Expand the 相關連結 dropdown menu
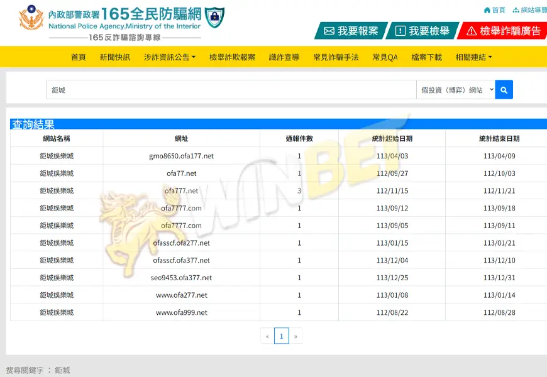 (x=473, y=57)
